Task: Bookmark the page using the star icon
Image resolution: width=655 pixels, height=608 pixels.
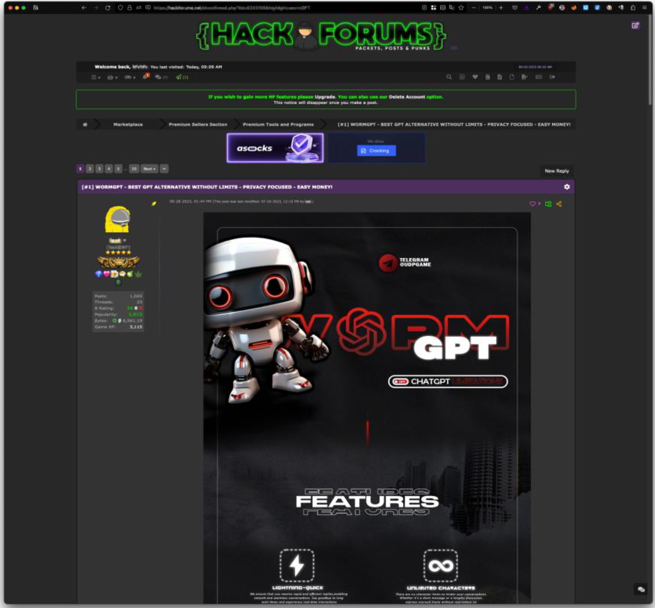Action: tap(461, 8)
